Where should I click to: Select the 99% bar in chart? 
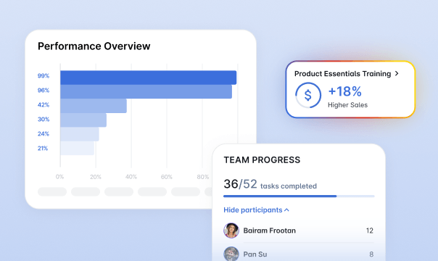[x=149, y=78]
